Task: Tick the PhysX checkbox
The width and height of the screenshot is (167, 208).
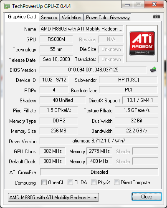Action: click(94, 183)
